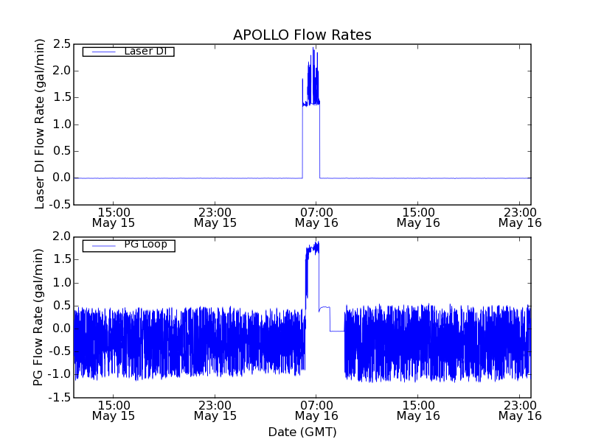Click the Date (GMT) x-axis label

click(302, 432)
